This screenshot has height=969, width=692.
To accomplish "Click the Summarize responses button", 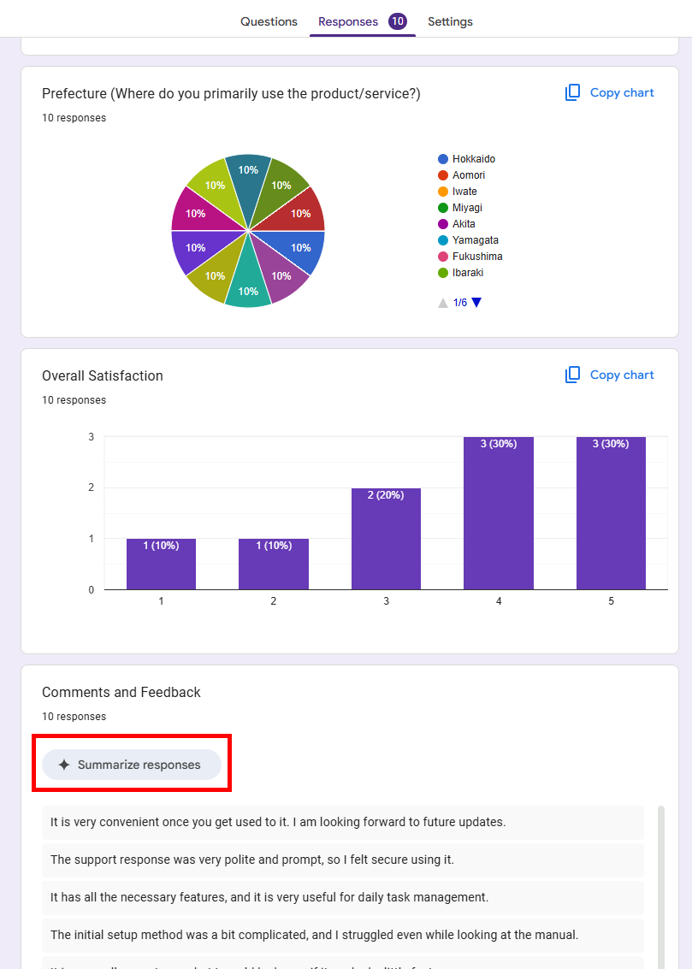I will point(132,765).
